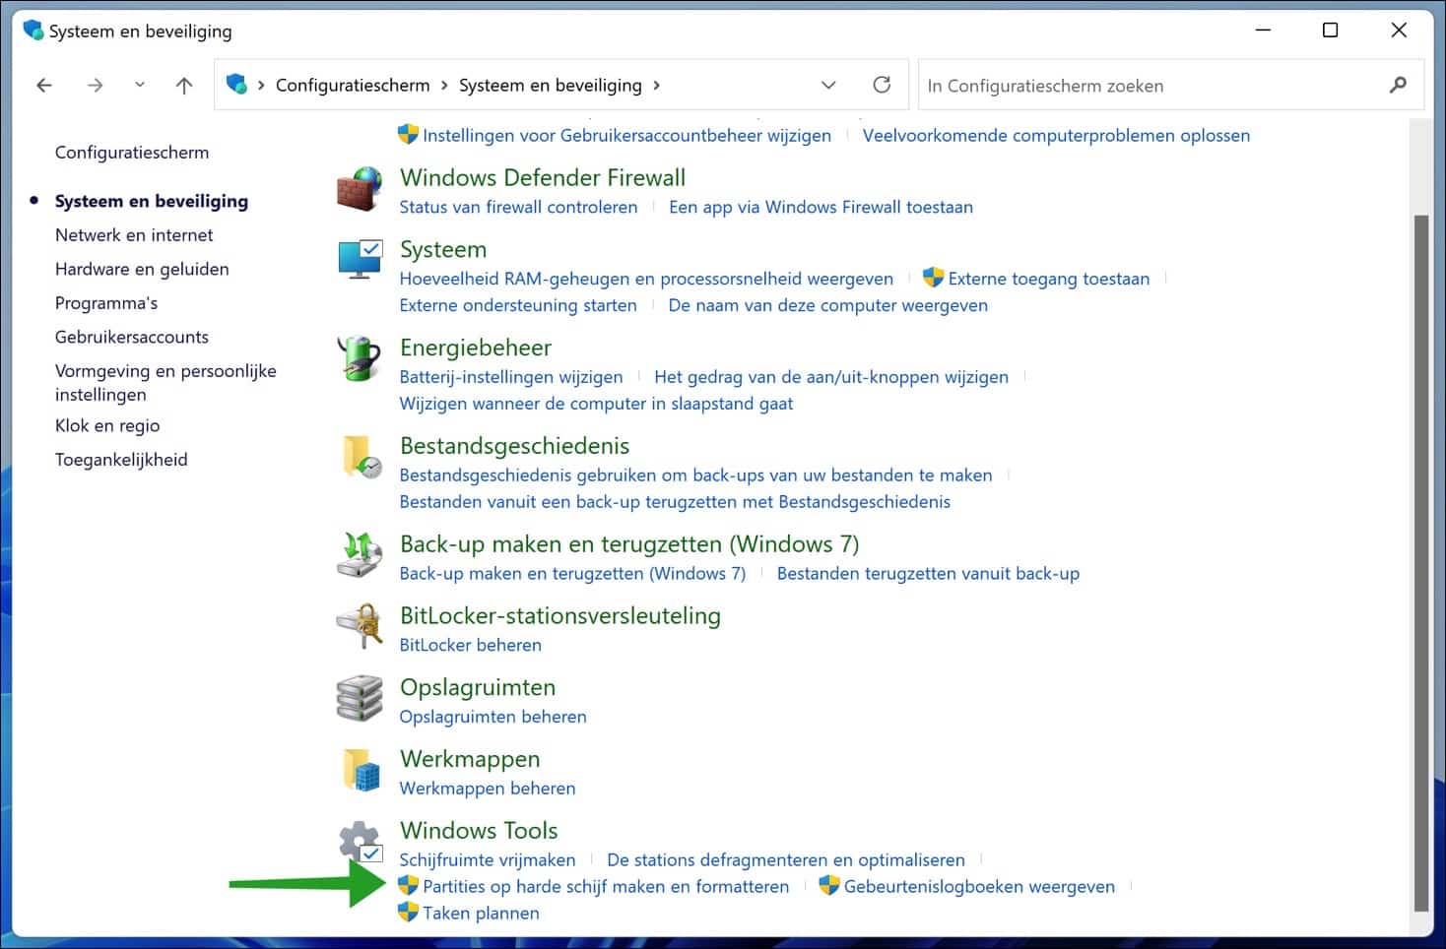Expand the address bar history dropdown
1446x949 pixels.
tap(828, 86)
